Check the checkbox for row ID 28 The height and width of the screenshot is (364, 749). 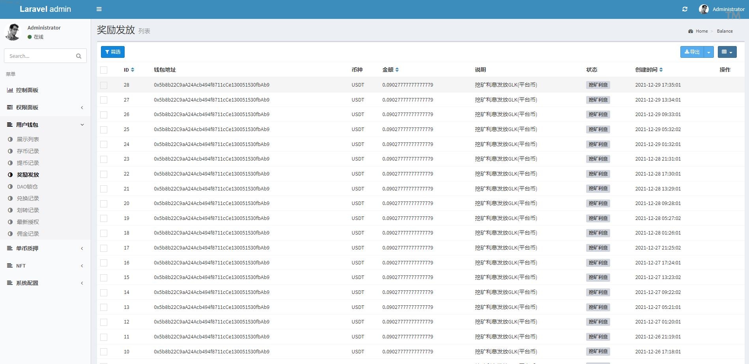tap(104, 85)
